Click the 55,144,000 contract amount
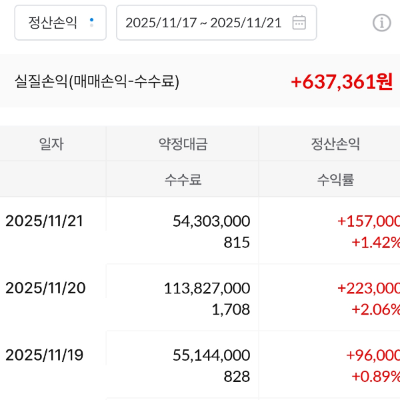The width and height of the screenshot is (400, 400). pyautogui.click(x=211, y=355)
